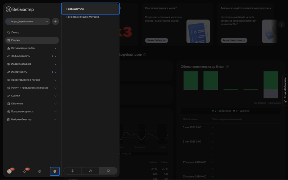Select Сводка in the sidebar
This screenshot has height=180, width=288.
(x=32, y=40)
